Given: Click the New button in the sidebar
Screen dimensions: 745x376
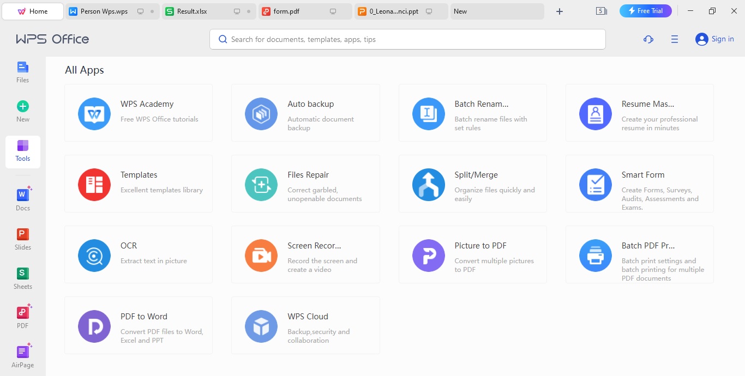Looking at the screenshot, I should 22,112.
